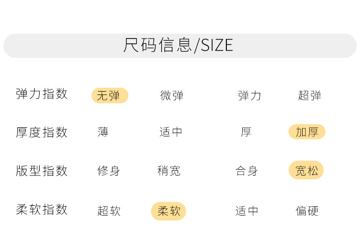Viewport: 362px width, 229px height.
Task: Select 弹力 option in elasticity row
Action: click(x=250, y=95)
